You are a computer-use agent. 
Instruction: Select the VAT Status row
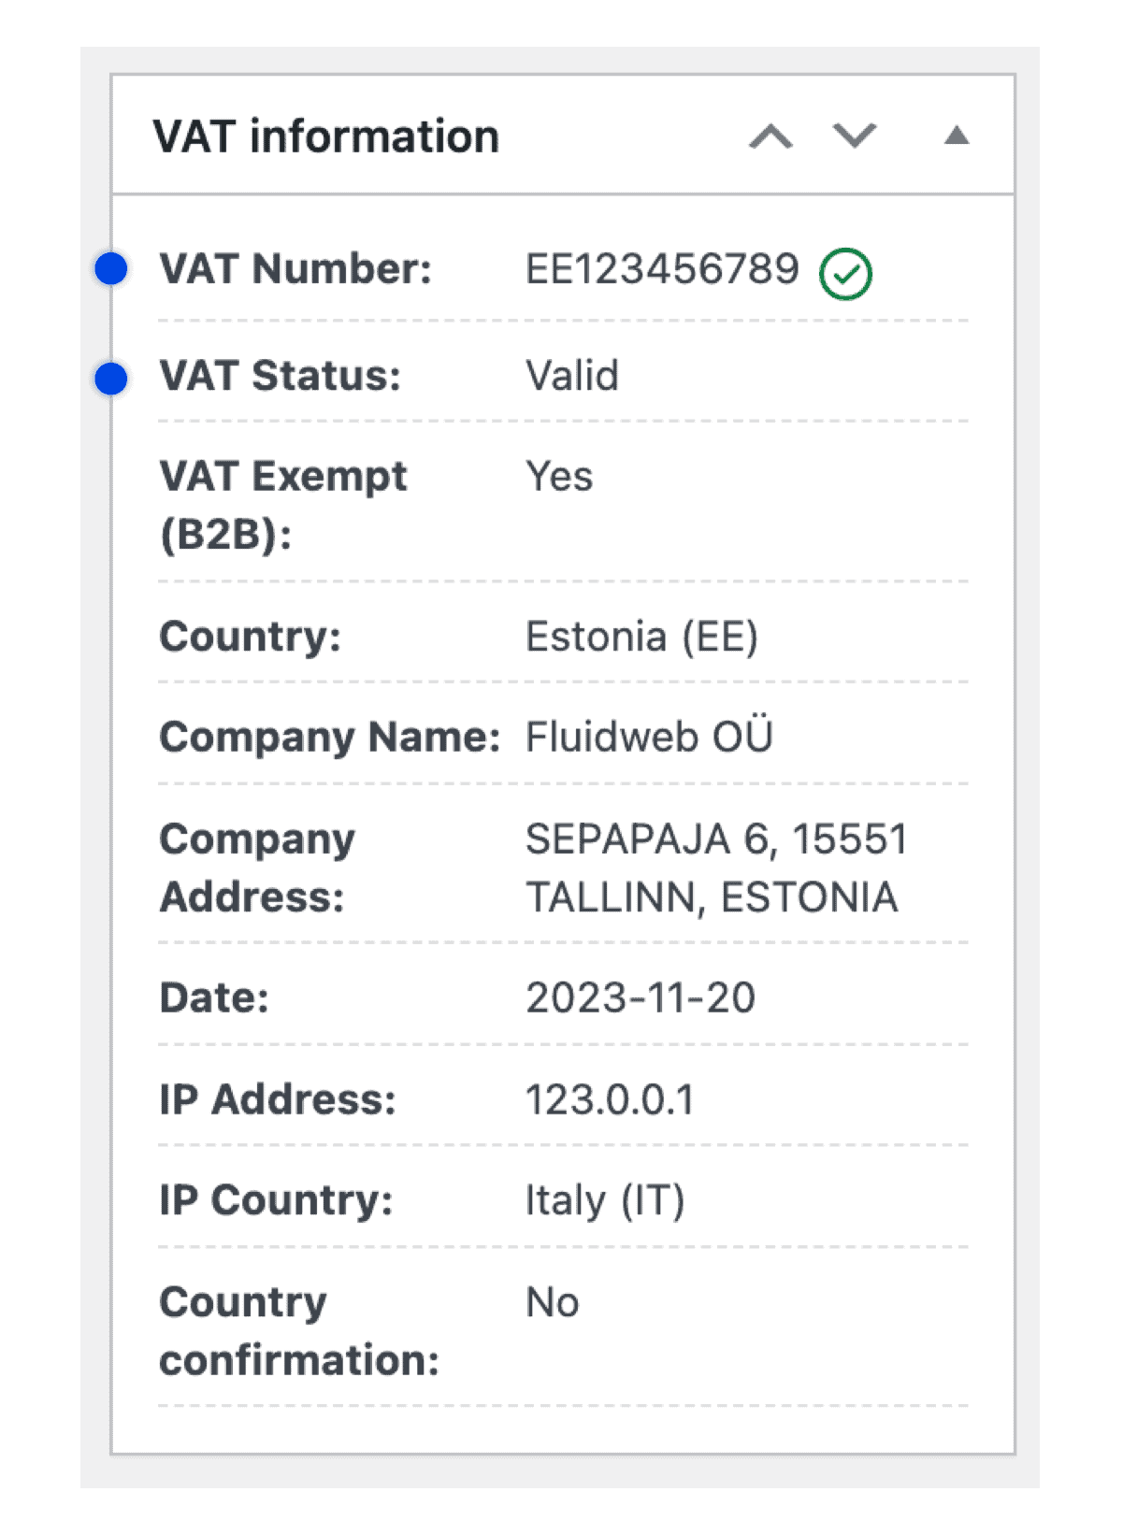coord(561,377)
